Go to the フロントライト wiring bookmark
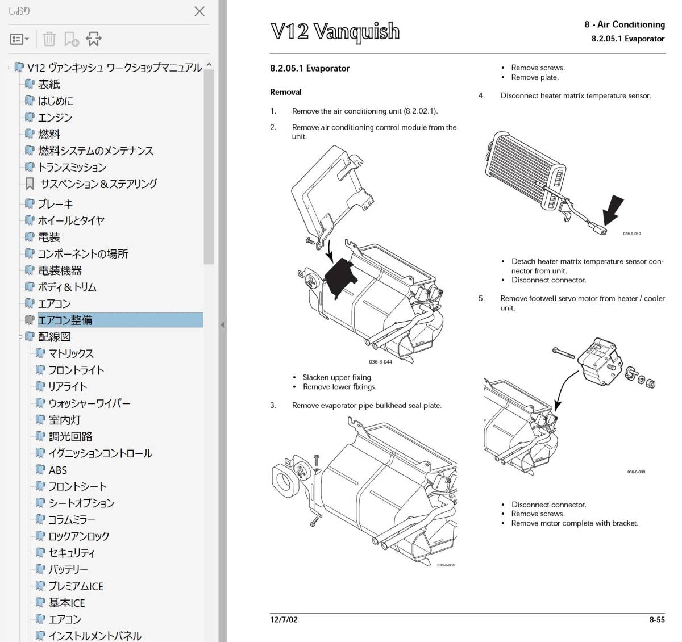Screen dimensions: 682x642 click(76, 370)
